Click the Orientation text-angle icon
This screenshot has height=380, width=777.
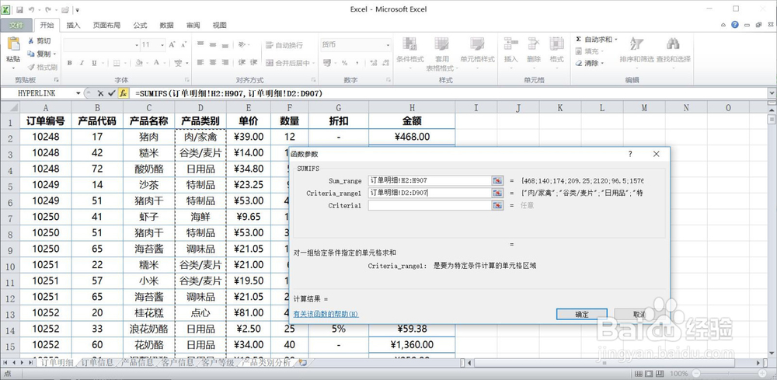pos(242,44)
